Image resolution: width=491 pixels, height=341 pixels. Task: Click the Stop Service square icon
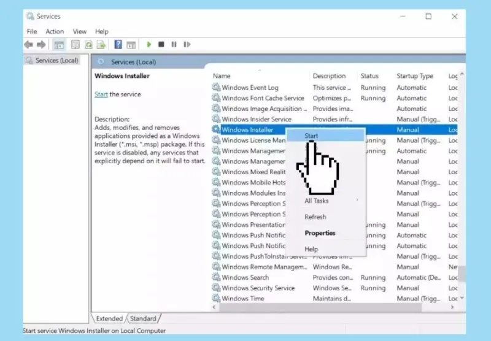pyautogui.click(x=161, y=44)
